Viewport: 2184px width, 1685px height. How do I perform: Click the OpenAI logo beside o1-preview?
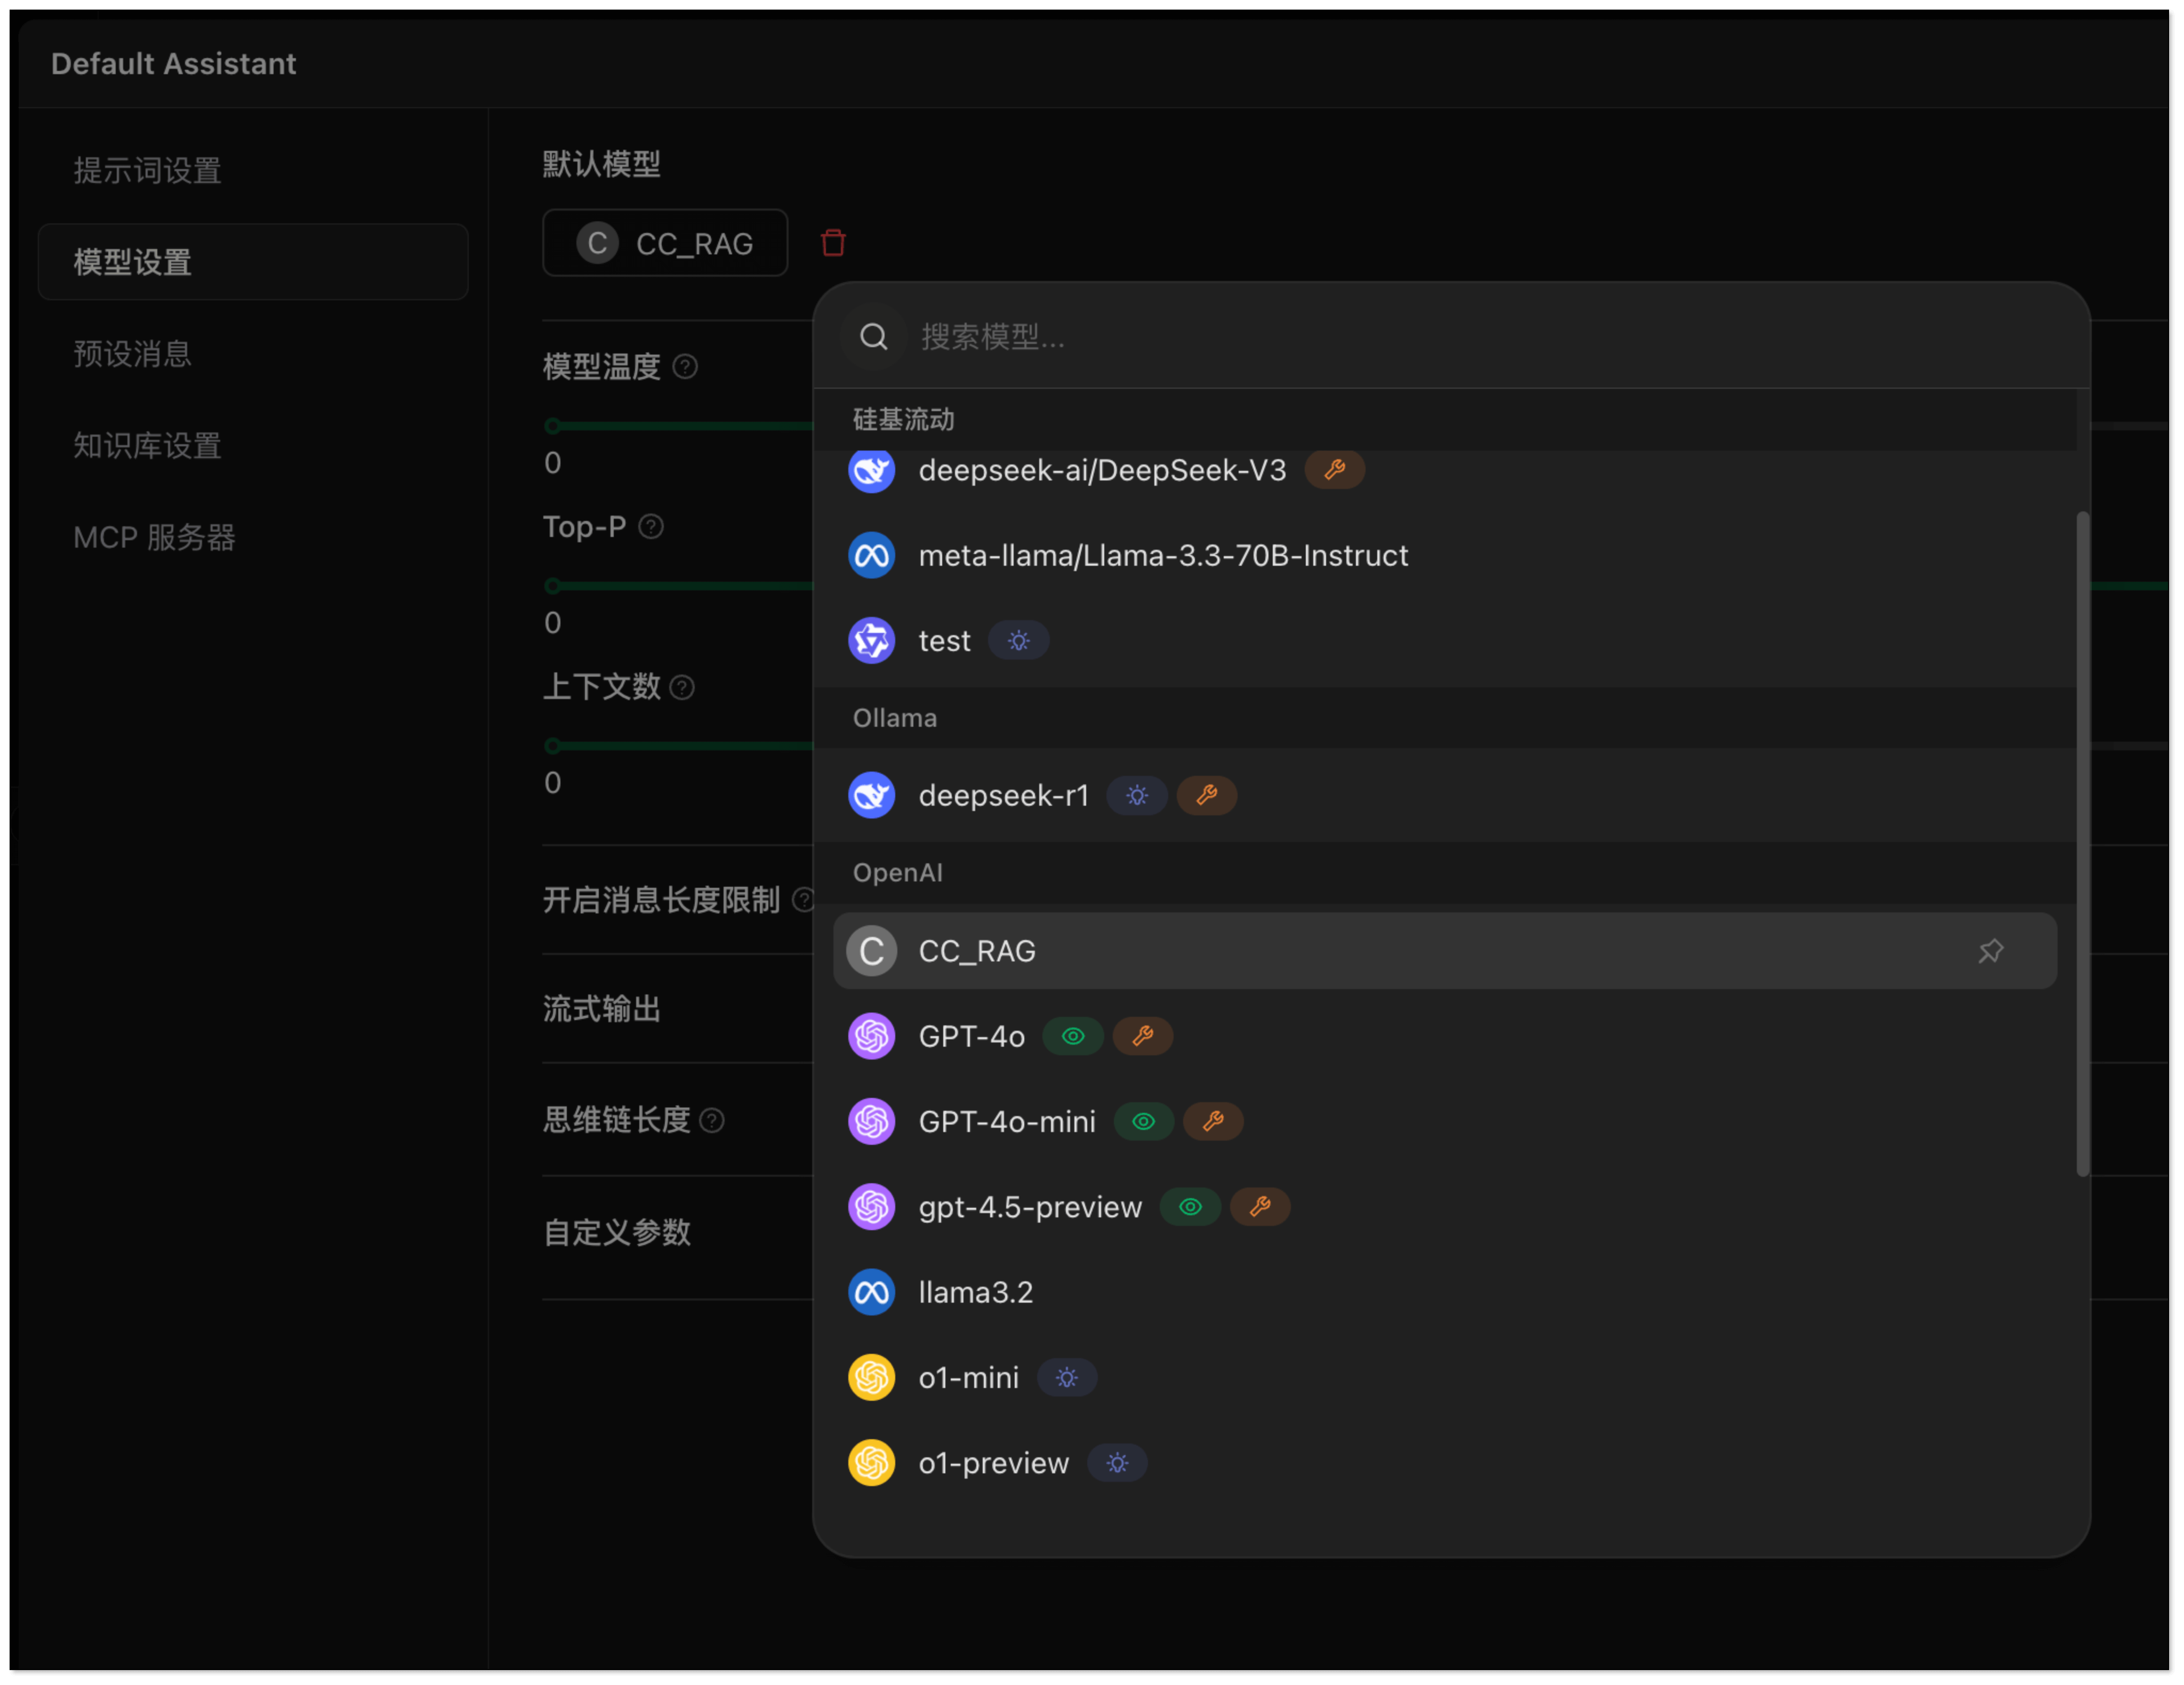click(x=872, y=1463)
